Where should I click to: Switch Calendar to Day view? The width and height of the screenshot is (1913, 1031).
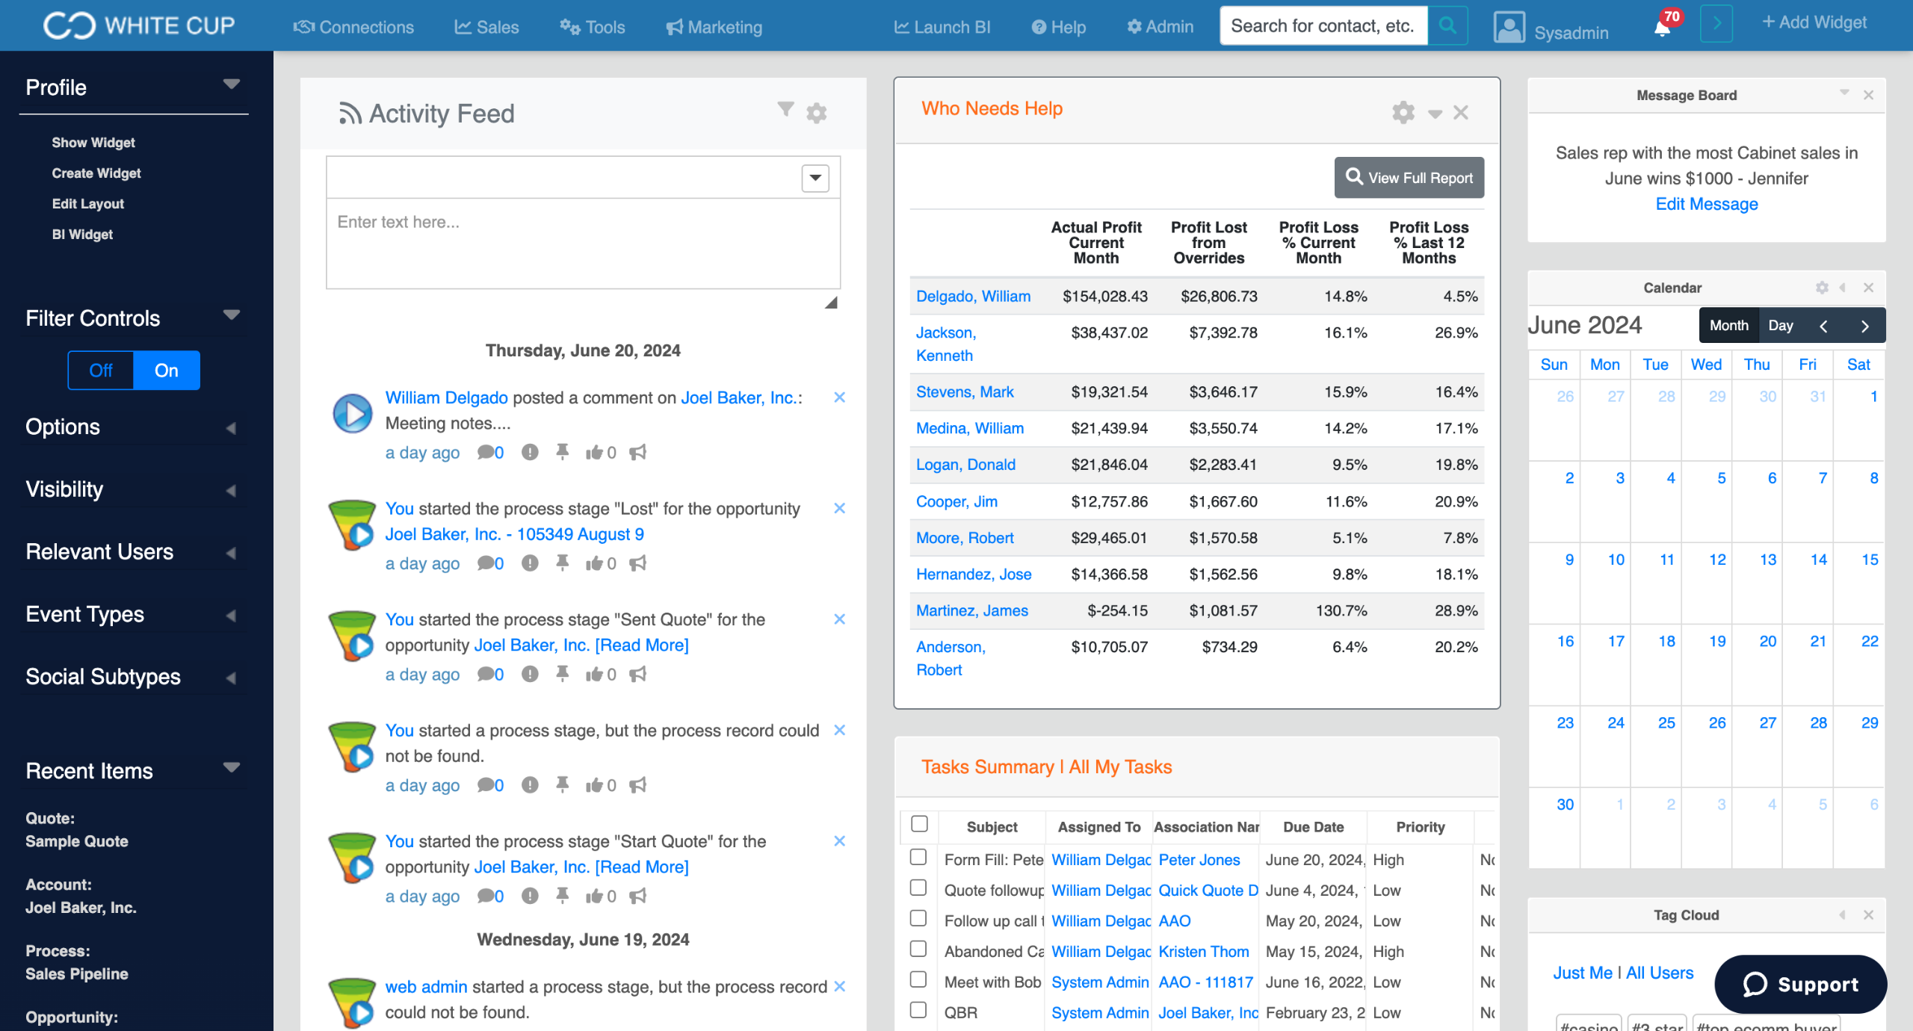1780,326
